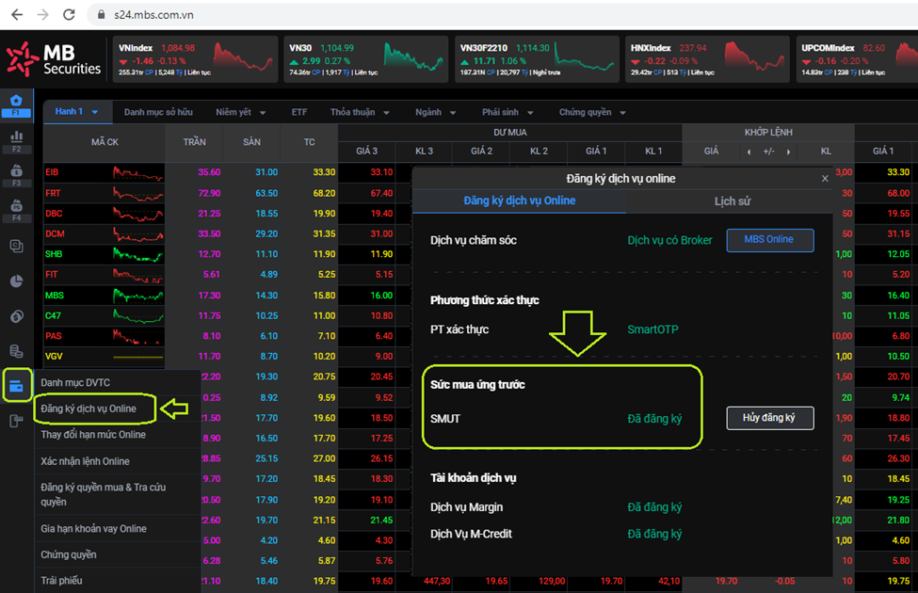Open the pie chart sidebar icon
The image size is (918, 593).
(16, 281)
